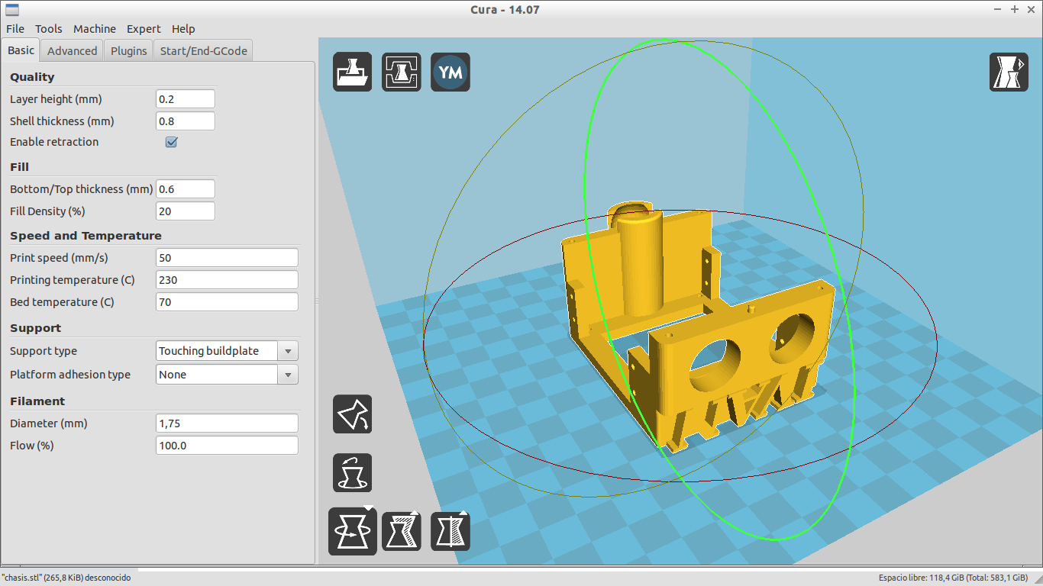
Task: Select the Rotate tool icon
Action: (x=353, y=531)
